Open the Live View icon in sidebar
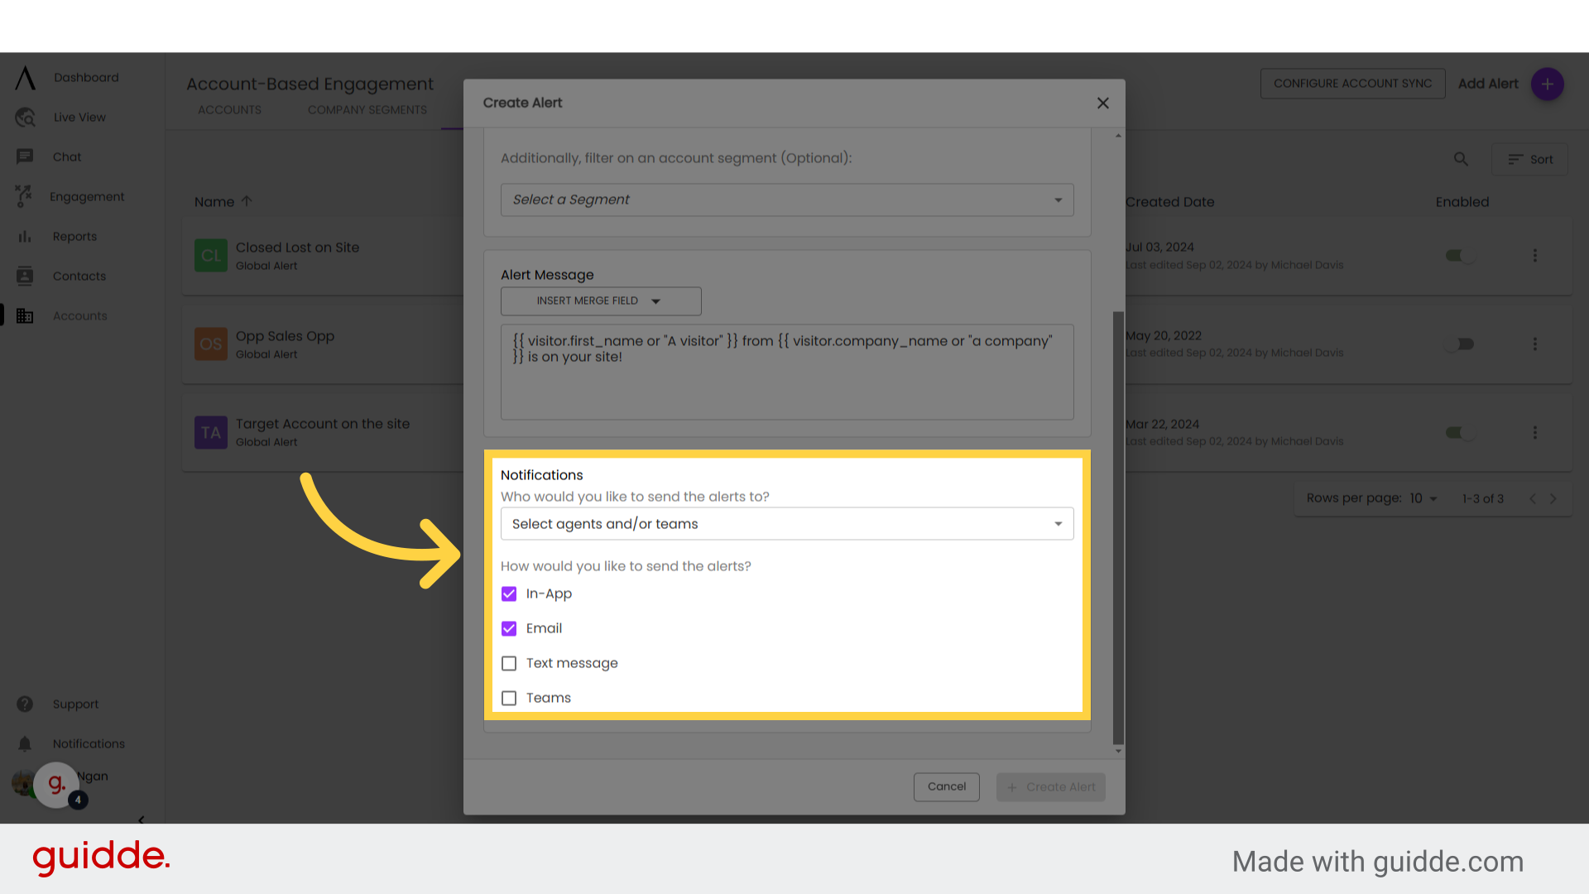The image size is (1589, 894). (x=25, y=118)
